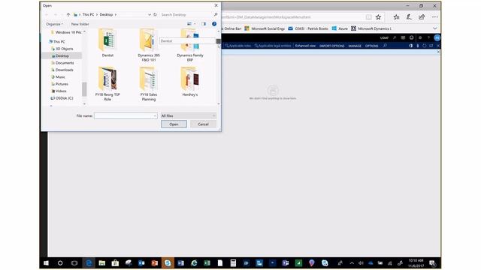Open the Dynamics help question mark
The height and width of the screenshot is (270, 481).
pos(428,38)
